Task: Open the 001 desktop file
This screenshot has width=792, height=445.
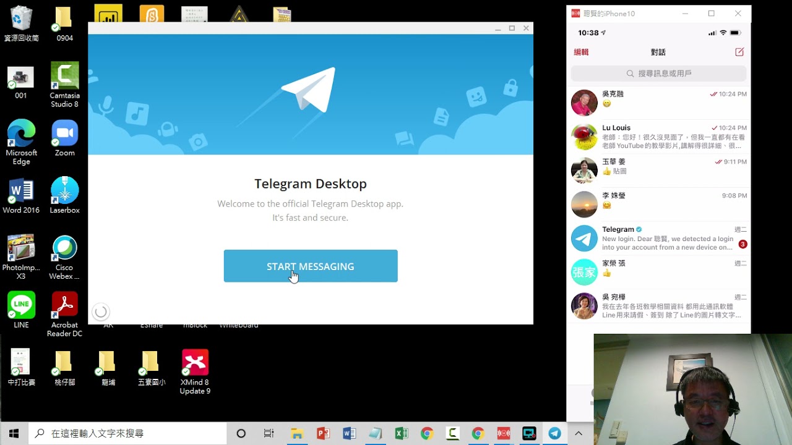Action: [21, 82]
